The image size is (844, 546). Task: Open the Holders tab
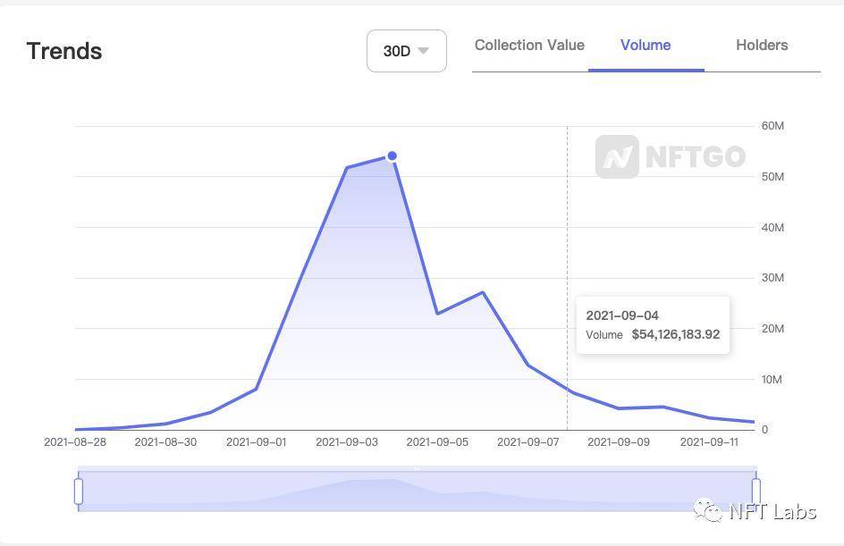click(762, 46)
